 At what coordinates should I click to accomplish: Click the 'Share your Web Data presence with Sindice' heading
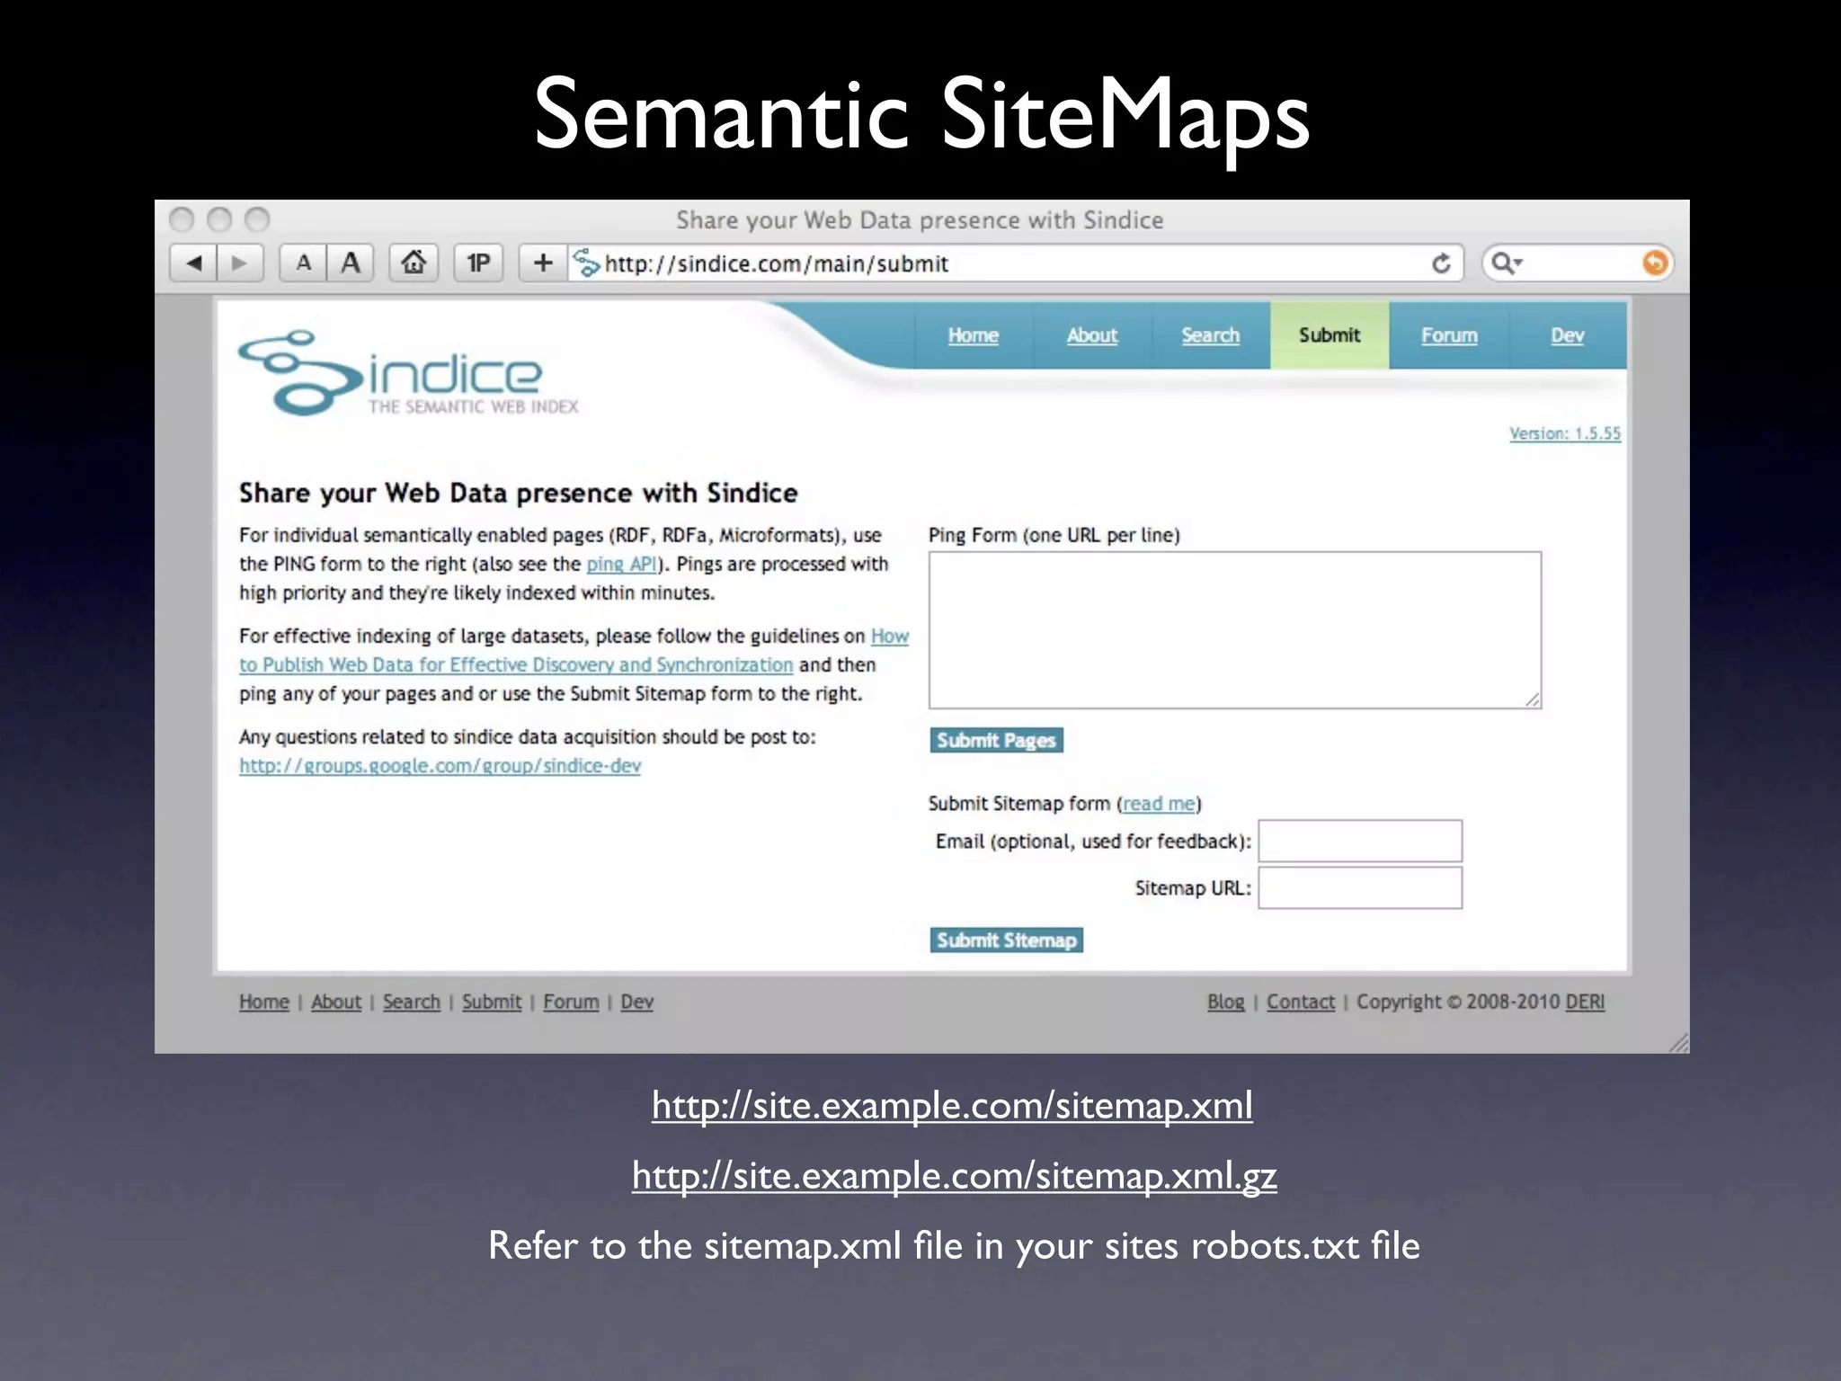point(519,493)
